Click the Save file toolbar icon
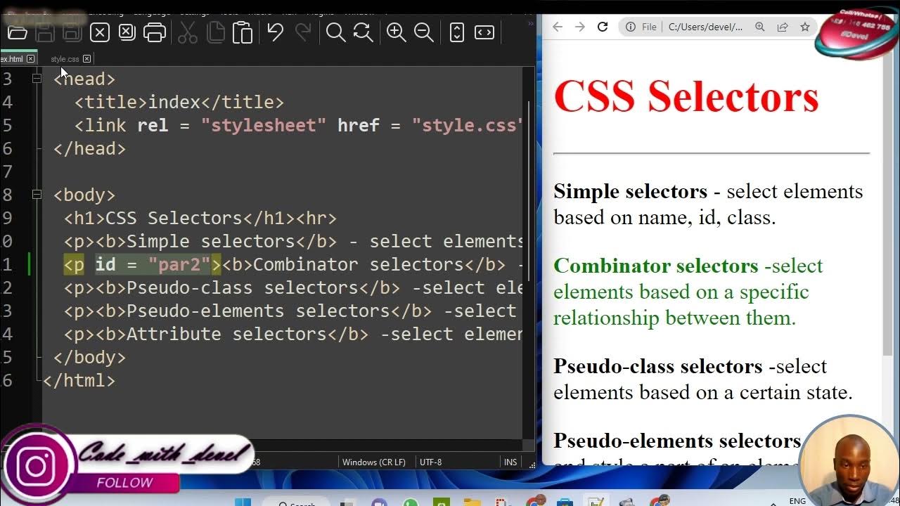900x506 pixels. coord(45,32)
